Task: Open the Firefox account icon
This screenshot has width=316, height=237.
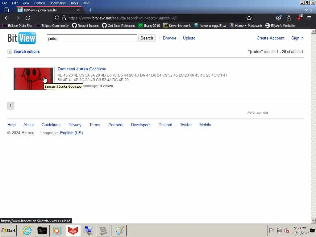Action: [279, 18]
